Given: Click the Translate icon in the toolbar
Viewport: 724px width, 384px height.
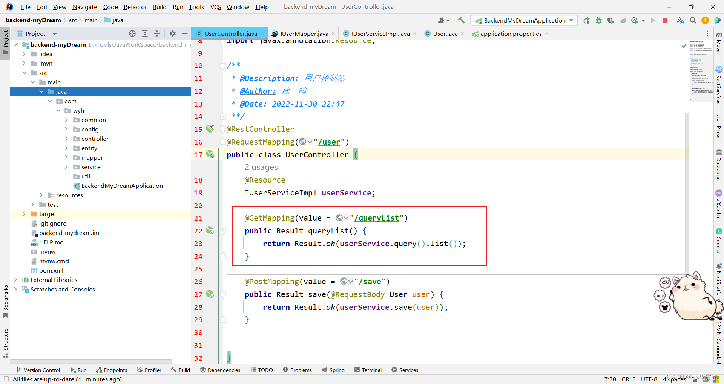Looking at the screenshot, I should click(680, 20).
